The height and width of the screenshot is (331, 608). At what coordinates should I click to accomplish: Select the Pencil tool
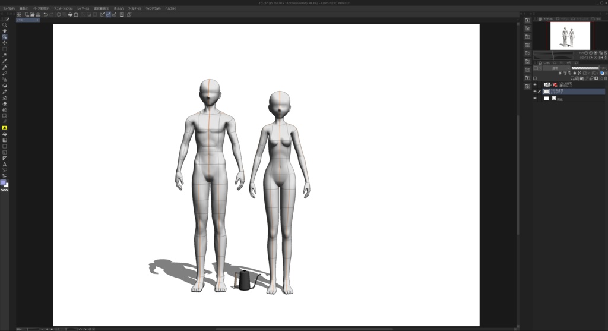[x=5, y=73]
